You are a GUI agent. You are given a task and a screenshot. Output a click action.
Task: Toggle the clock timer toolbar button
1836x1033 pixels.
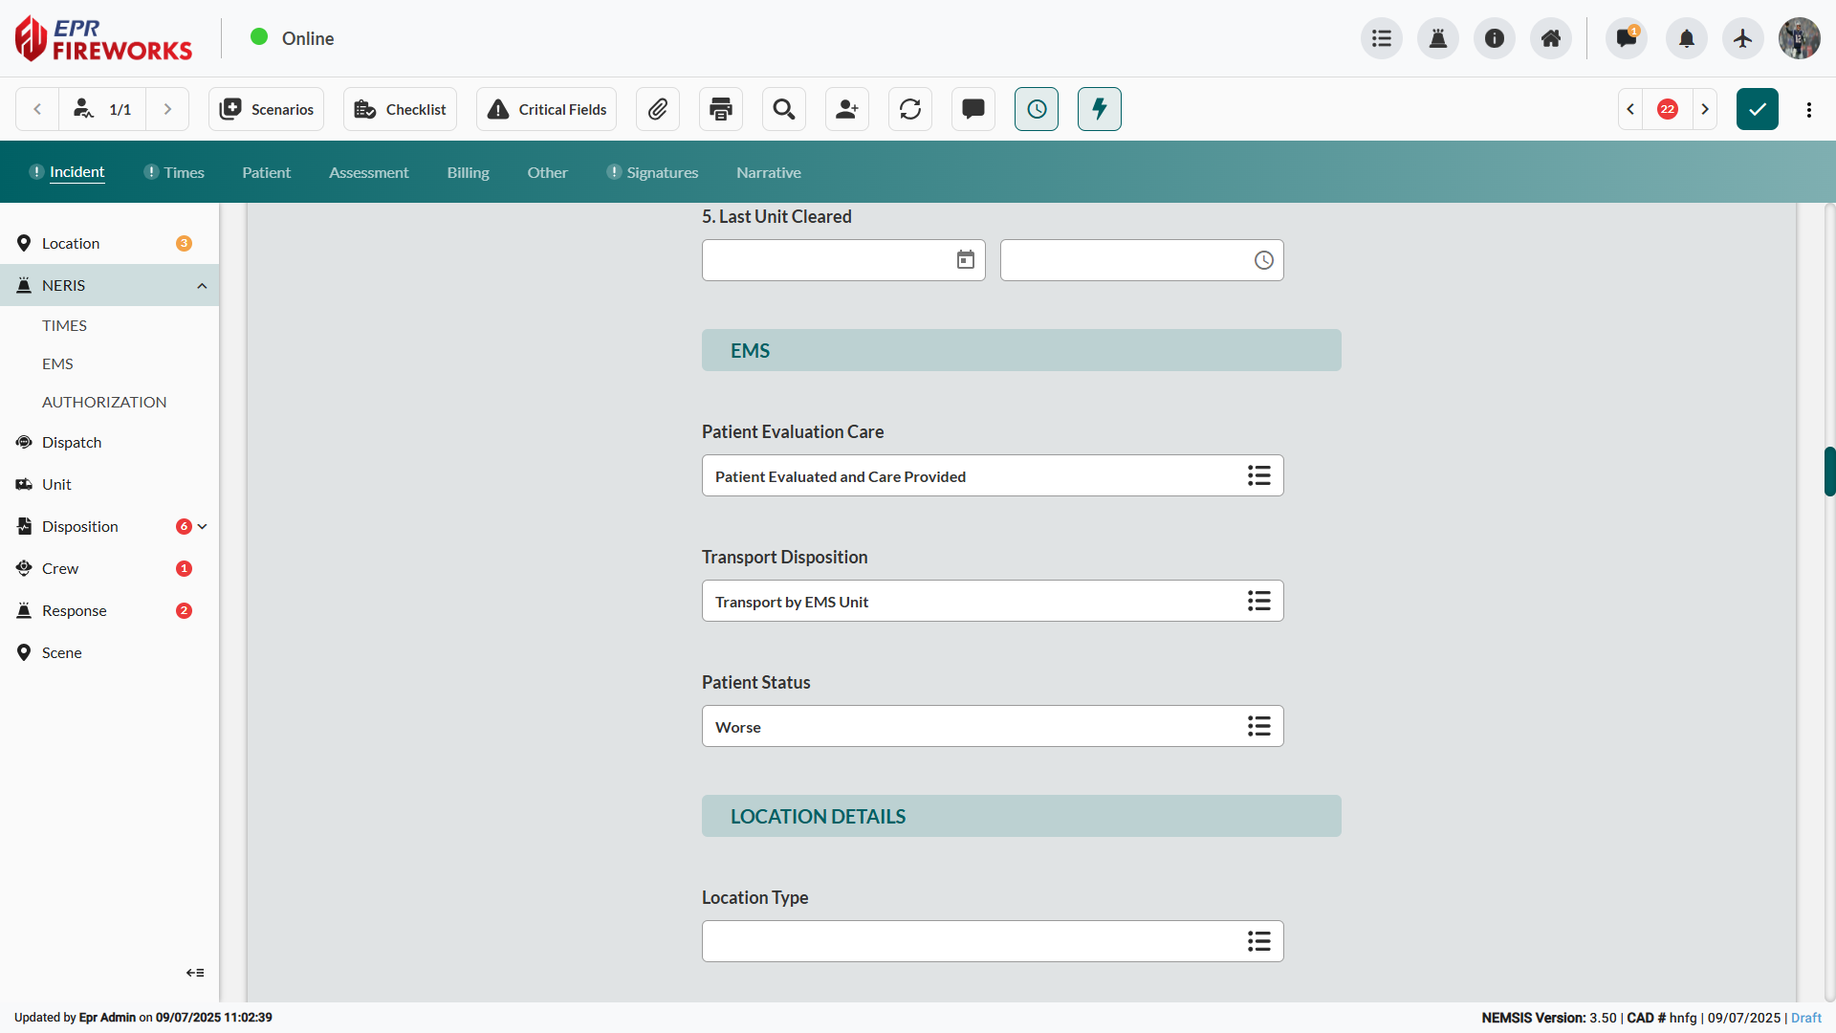pyautogui.click(x=1037, y=109)
